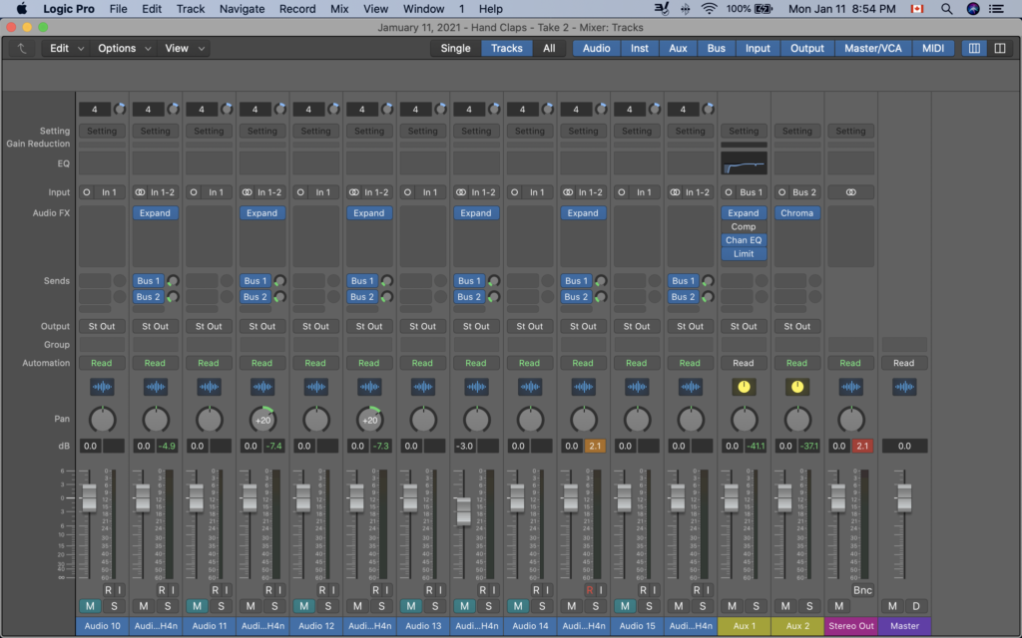Unmute the Audio 11 channel

point(197,606)
